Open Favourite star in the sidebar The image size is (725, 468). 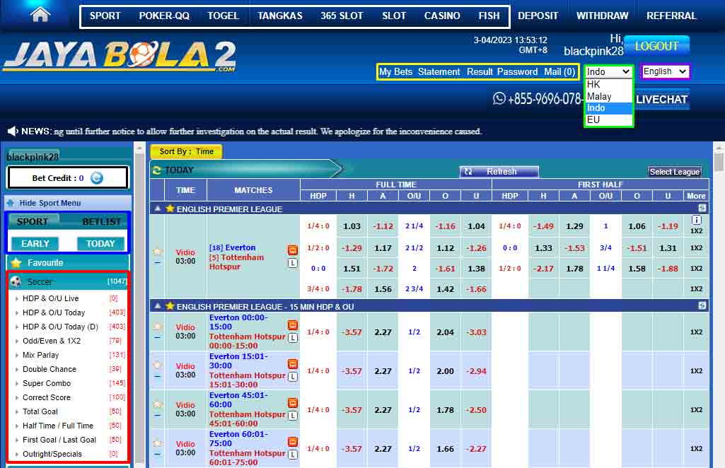tap(16, 263)
